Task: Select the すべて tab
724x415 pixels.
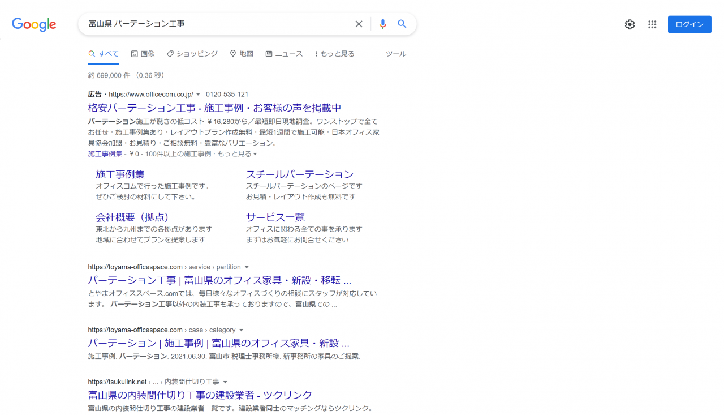Action: (x=104, y=54)
